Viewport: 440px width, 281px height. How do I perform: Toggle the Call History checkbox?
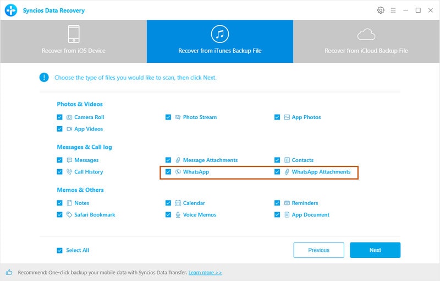click(59, 172)
